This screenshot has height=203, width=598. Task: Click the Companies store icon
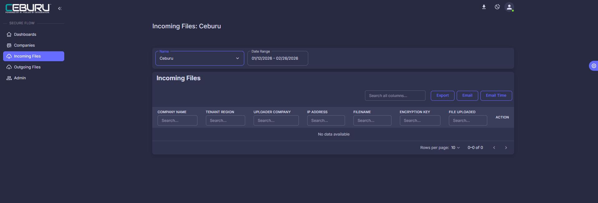click(9, 45)
